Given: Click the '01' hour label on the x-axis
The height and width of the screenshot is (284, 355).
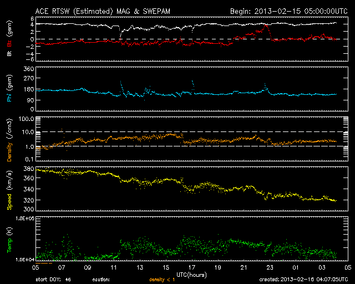Looking at the screenshot, I should point(296,267).
